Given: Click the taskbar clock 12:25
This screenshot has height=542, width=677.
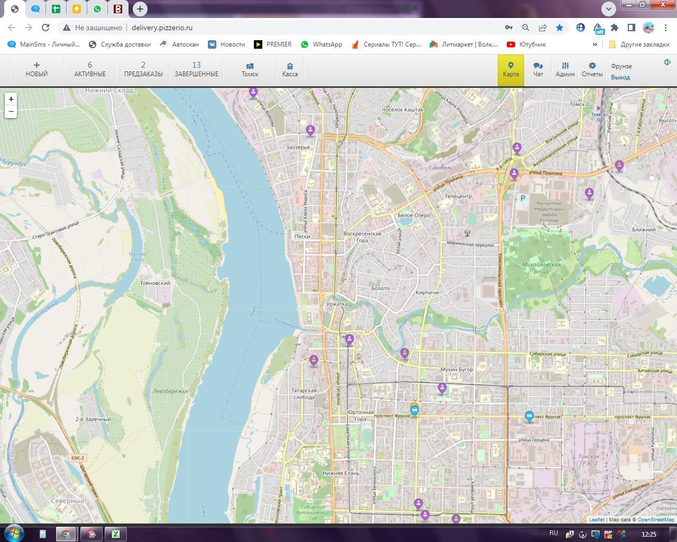Looking at the screenshot, I should tap(649, 534).
